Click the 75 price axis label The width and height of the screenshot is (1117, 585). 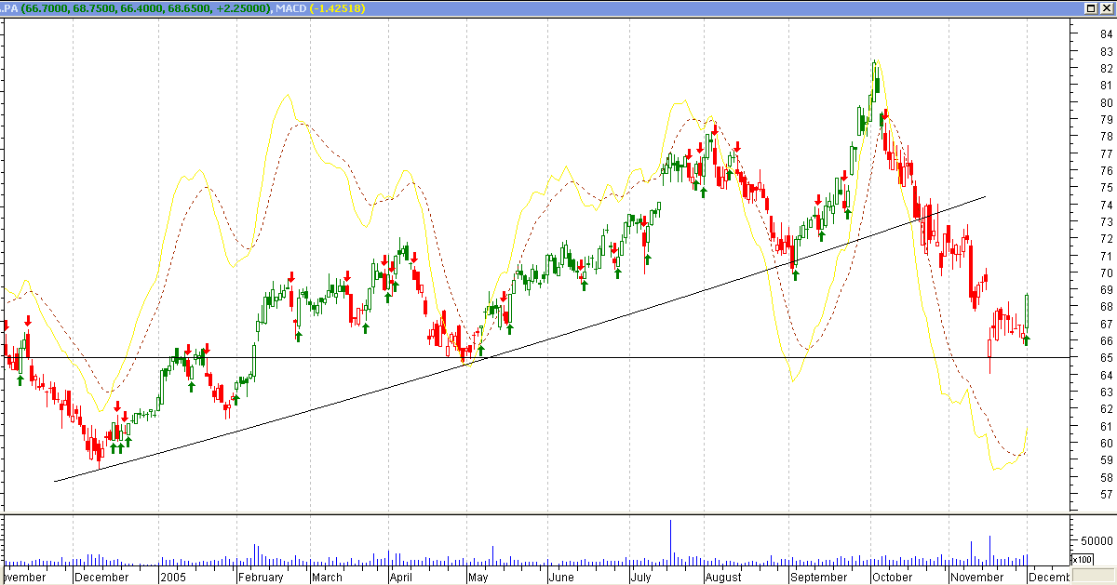[x=1106, y=188]
